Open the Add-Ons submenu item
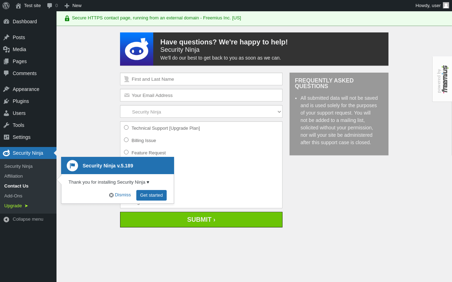 [x=13, y=196]
